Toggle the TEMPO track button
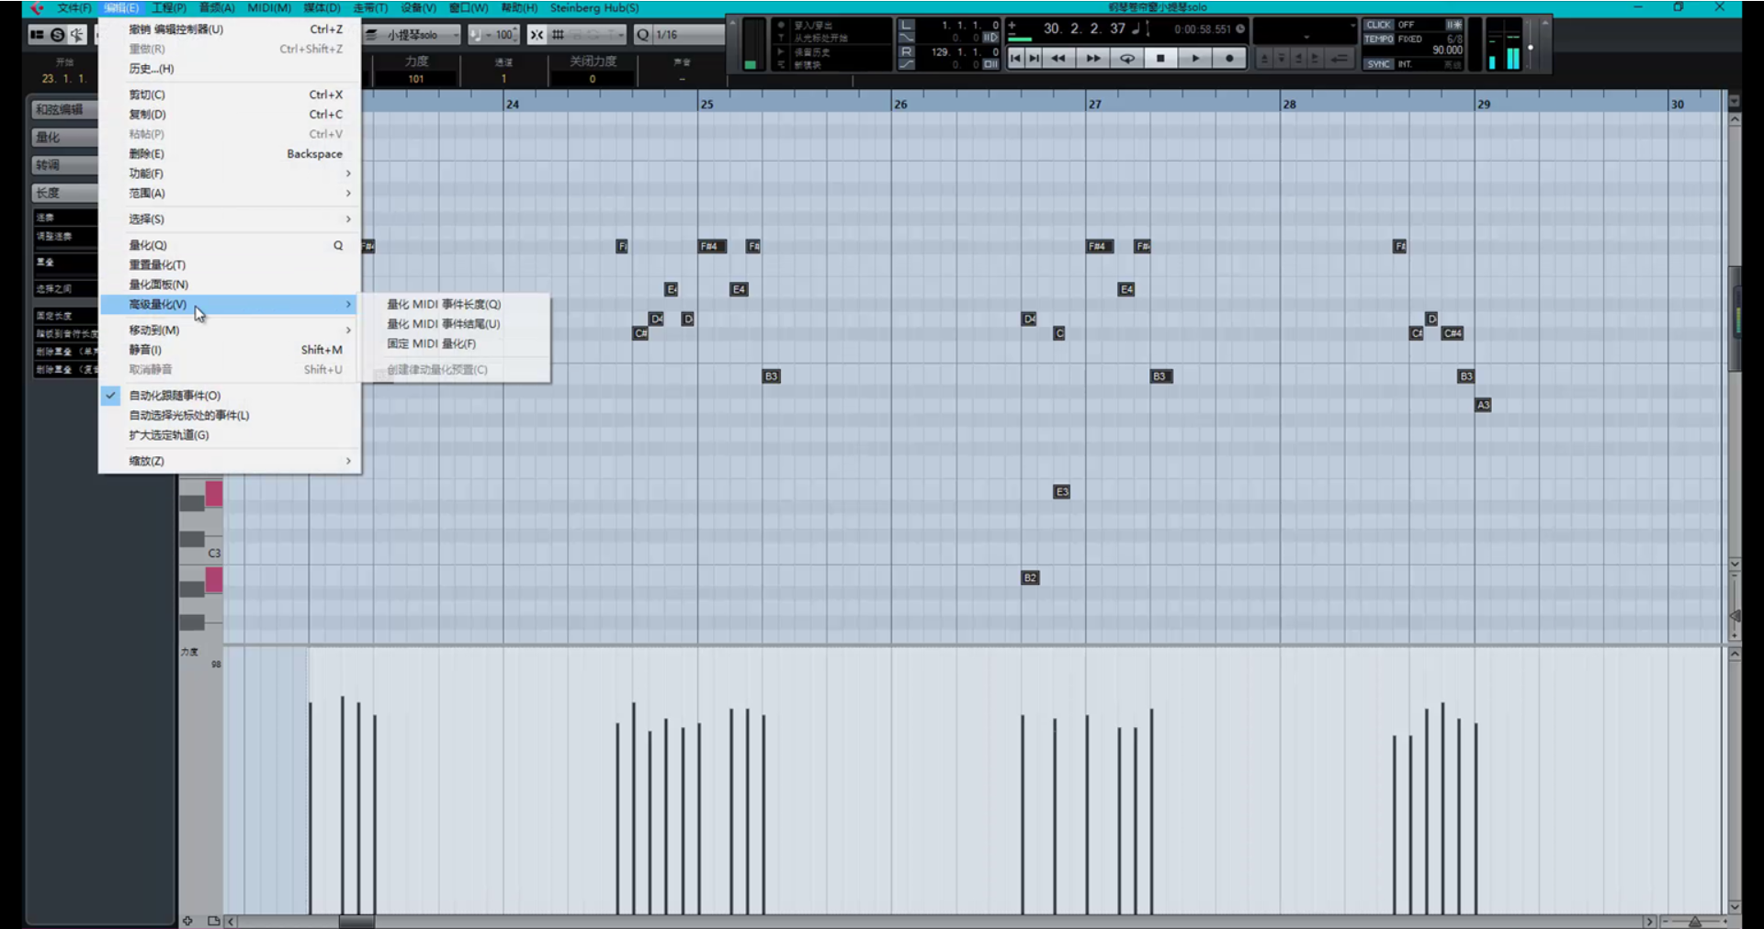Viewport: 1764px width, 929px height. 1378,39
